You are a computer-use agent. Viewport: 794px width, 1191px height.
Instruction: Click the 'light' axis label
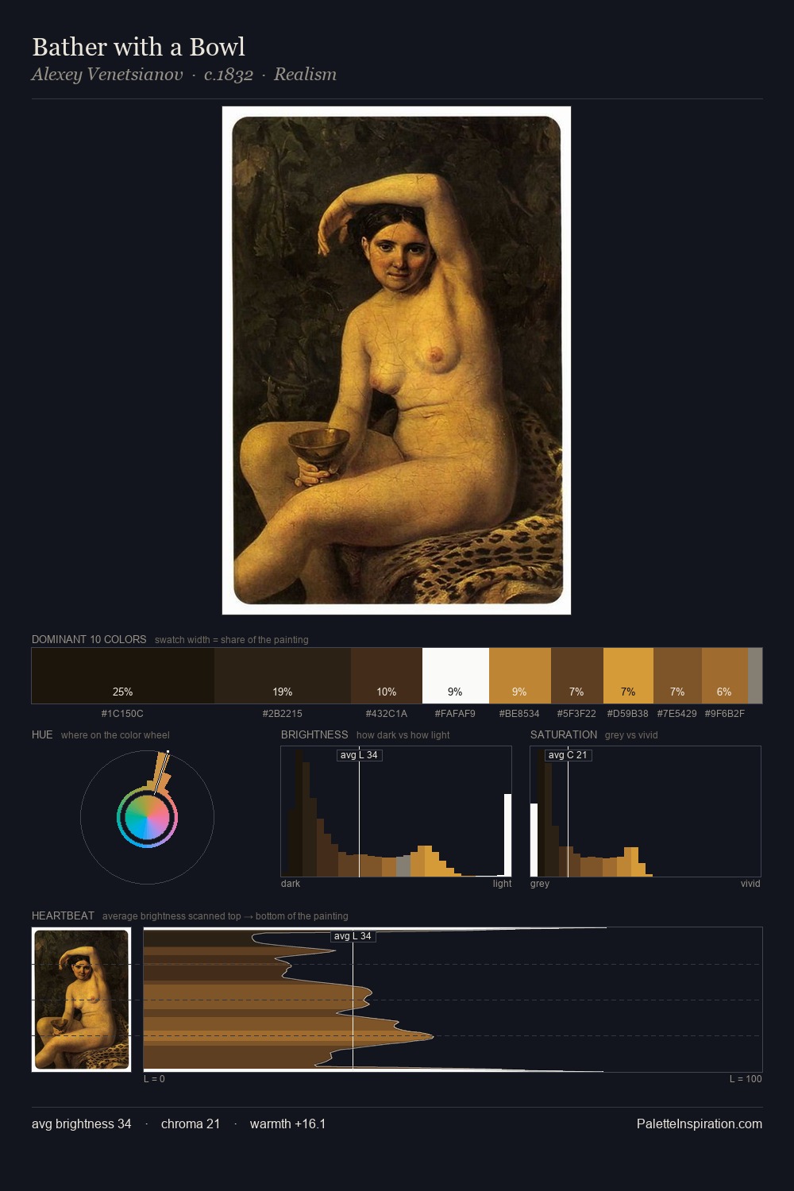coord(503,884)
